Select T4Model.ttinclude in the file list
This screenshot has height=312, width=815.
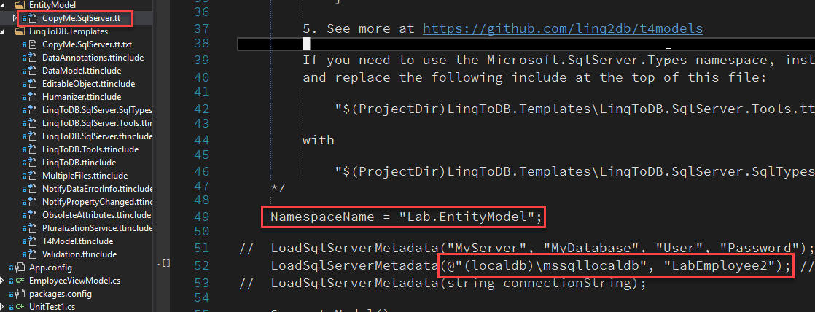[78, 241]
